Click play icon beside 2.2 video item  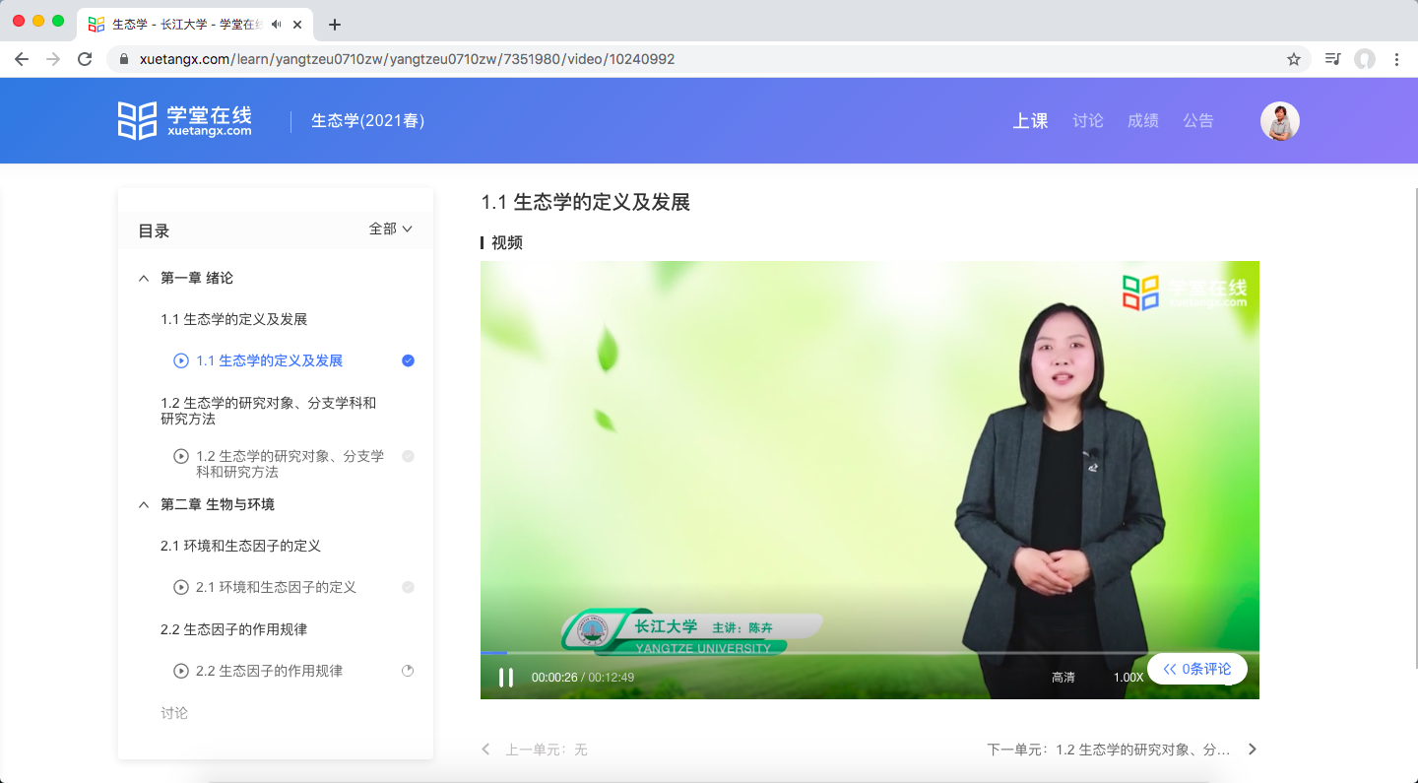181,671
